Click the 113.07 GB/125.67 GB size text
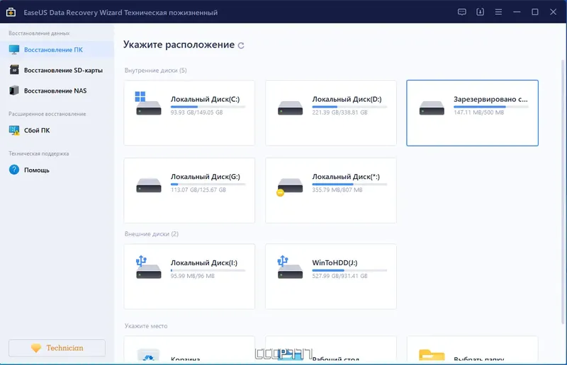 coord(198,190)
